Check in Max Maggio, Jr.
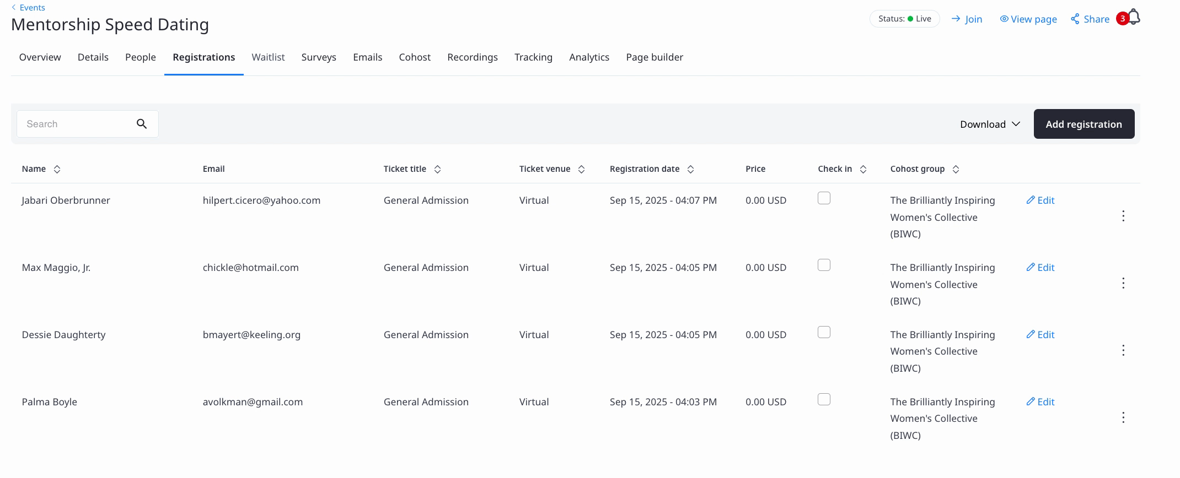The height and width of the screenshot is (478, 1180). pos(824,265)
